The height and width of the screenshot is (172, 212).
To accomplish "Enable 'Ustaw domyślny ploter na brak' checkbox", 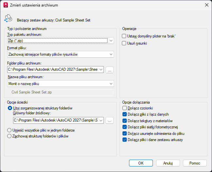I will (x=124, y=36).
